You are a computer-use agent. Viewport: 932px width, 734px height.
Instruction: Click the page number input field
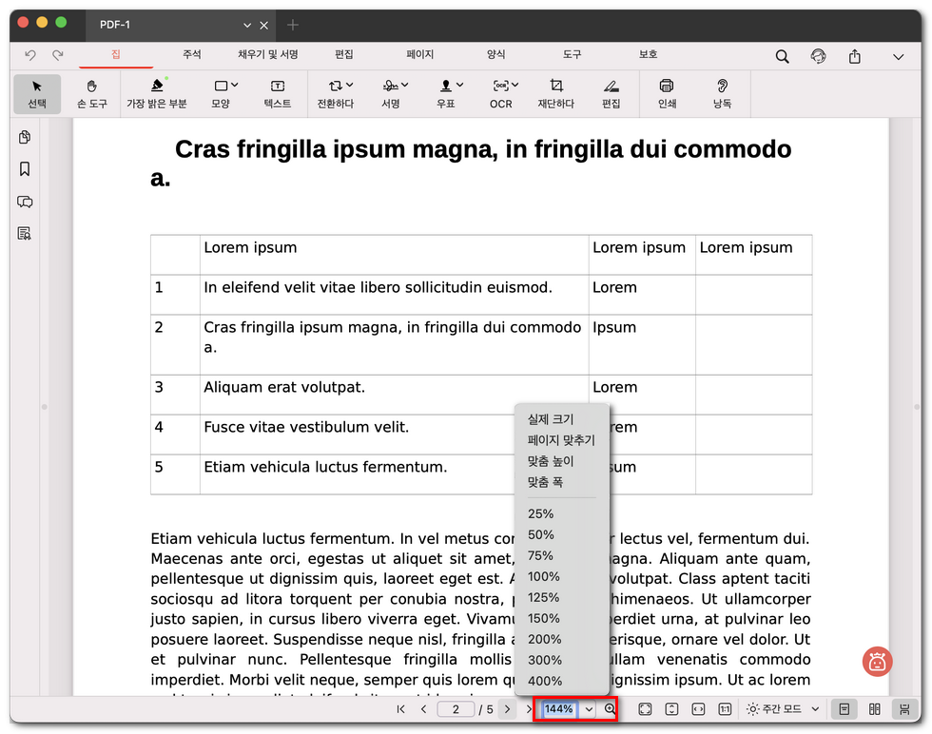[x=456, y=709]
